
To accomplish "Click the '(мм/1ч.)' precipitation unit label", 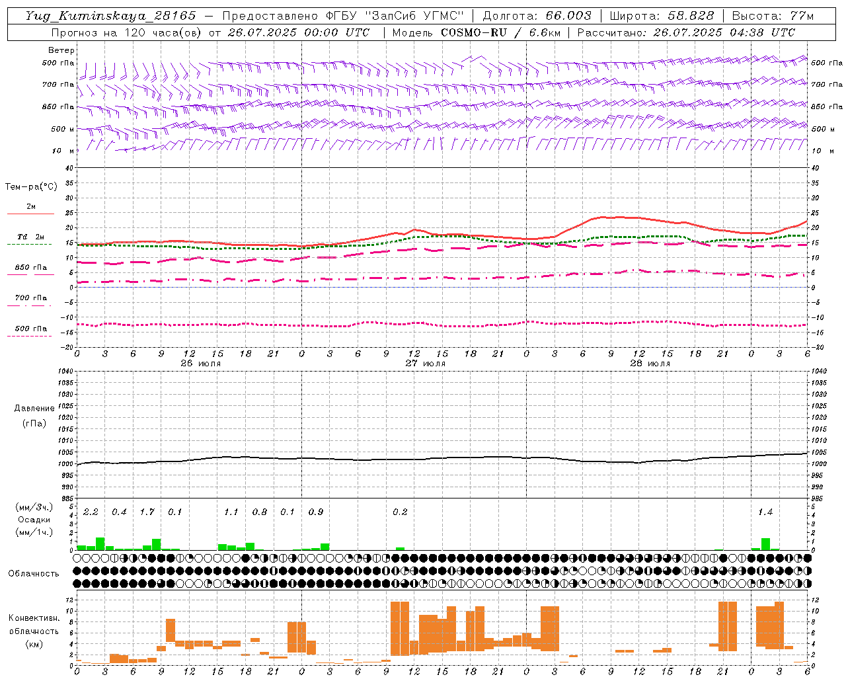I will pyautogui.click(x=34, y=532).
